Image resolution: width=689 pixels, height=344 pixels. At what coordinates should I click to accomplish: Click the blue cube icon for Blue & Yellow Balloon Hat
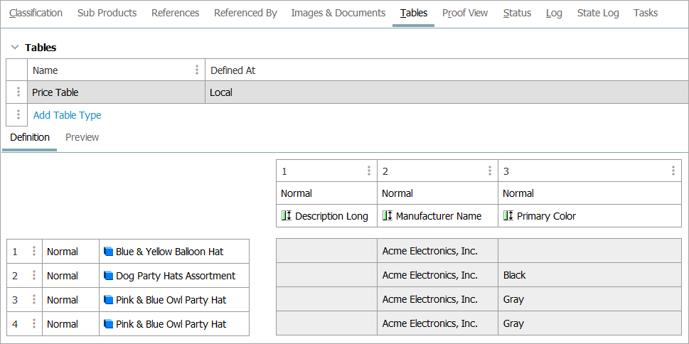pos(109,252)
